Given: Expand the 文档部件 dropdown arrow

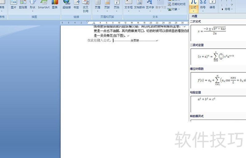Looking at the screenshot, I should pyautogui.click(x=139, y=11).
